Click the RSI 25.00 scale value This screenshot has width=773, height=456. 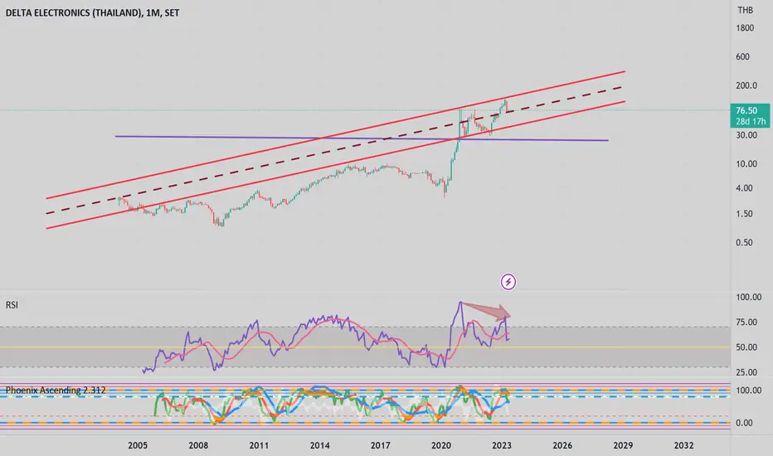pyautogui.click(x=746, y=373)
